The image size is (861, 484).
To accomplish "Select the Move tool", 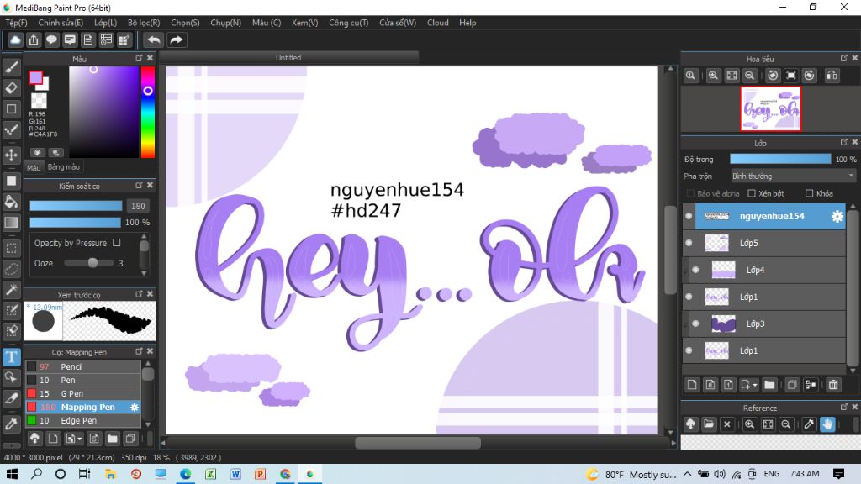I will tap(12, 155).
